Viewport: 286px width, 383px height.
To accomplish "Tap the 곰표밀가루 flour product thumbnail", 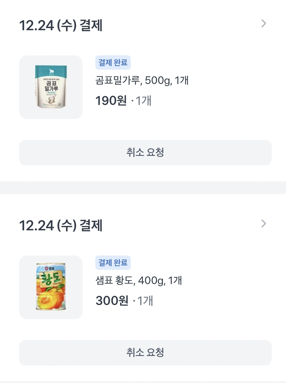I will click(x=51, y=87).
